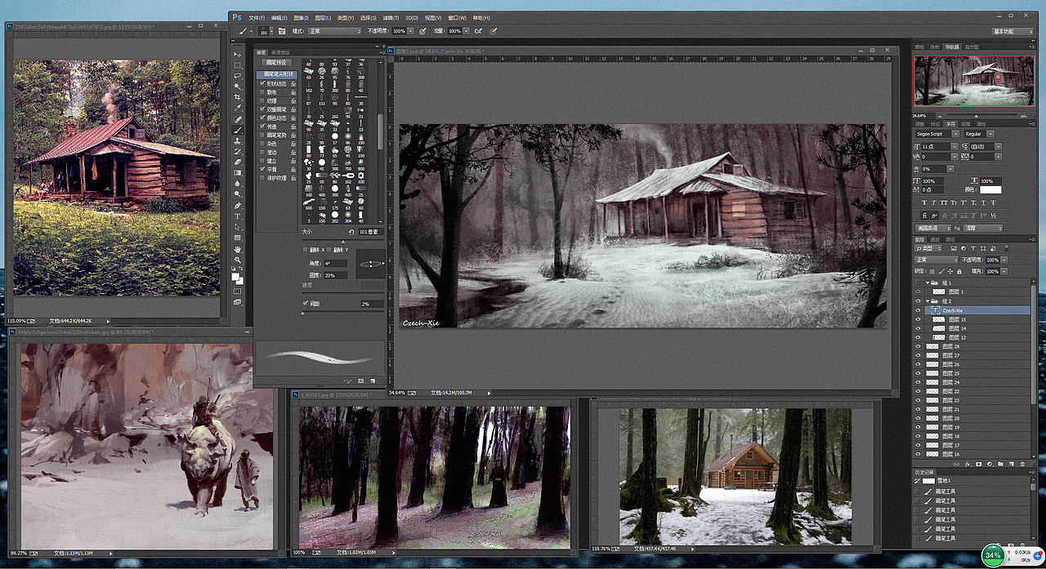Enable airbrush mode in options bar

click(x=478, y=31)
